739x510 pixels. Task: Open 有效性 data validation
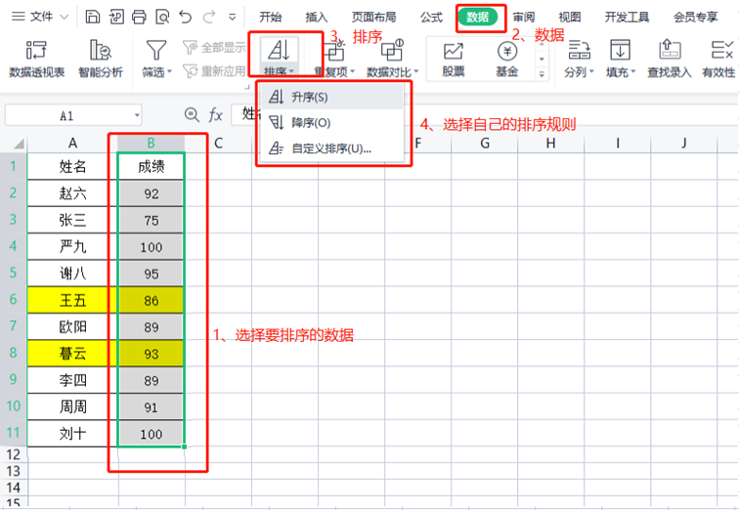click(719, 59)
